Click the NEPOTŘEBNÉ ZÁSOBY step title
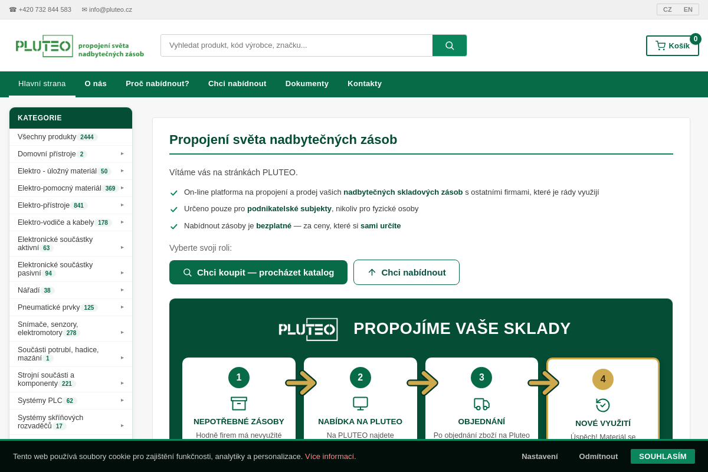Screen dimensions: 708x472 [x=239, y=421]
